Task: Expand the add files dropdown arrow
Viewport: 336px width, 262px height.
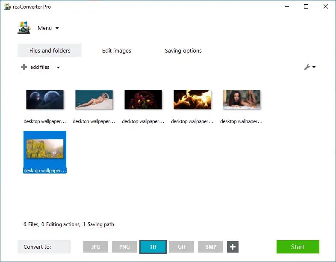Action: click(58, 67)
